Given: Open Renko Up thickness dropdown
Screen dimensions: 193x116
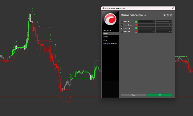Looking at the screenshot, I should click(x=164, y=22).
